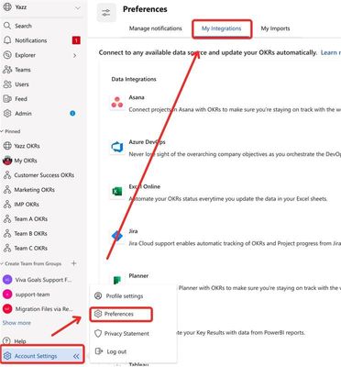Click the Jira integration icon
The image size is (341, 367).
coord(117,236)
